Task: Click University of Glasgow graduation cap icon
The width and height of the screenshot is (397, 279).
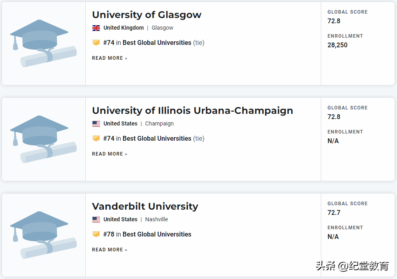Action: pyautogui.click(x=43, y=43)
